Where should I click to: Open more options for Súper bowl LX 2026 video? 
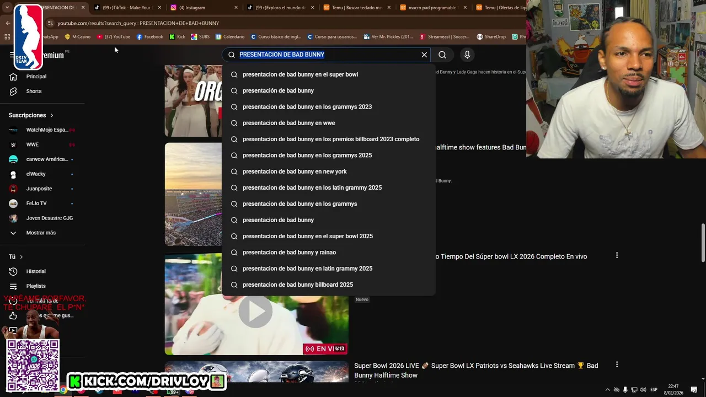coord(617,255)
